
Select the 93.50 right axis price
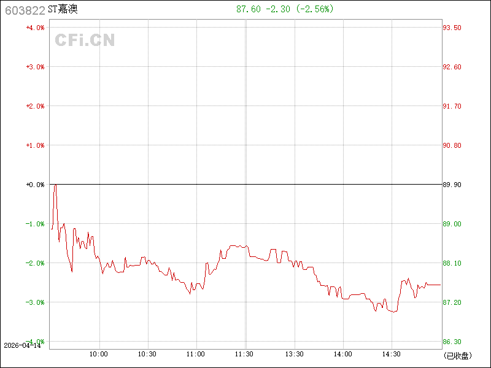point(453,28)
